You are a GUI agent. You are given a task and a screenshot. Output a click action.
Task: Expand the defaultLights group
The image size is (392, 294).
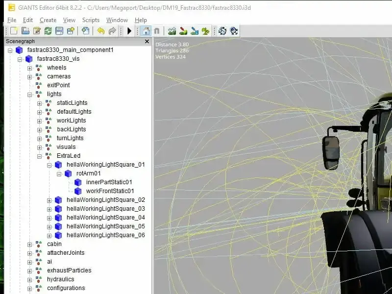[39, 112]
